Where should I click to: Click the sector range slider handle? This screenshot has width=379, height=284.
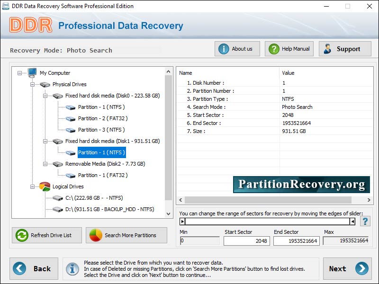[x=183, y=221]
